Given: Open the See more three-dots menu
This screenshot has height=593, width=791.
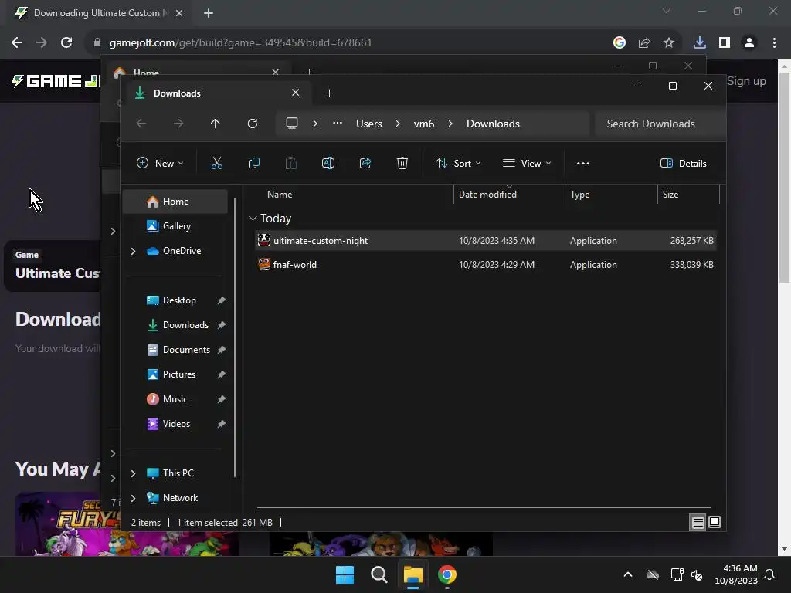Looking at the screenshot, I should 583,164.
